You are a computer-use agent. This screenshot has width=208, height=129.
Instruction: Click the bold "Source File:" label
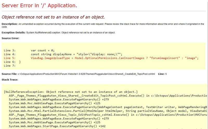coord(10,74)
